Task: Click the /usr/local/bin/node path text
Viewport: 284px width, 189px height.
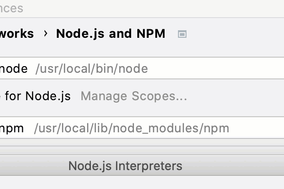Action: (x=91, y=69)
